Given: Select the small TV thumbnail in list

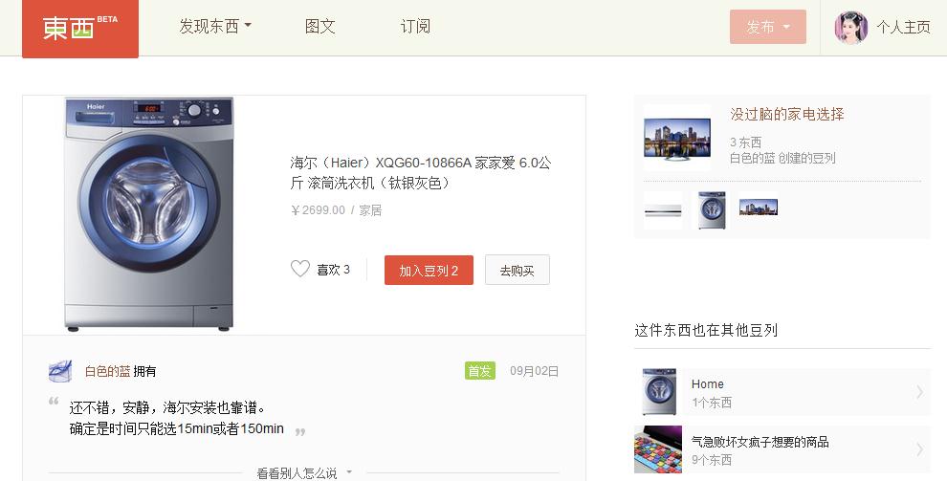Looking at the screenshot, I should [759, 208].
